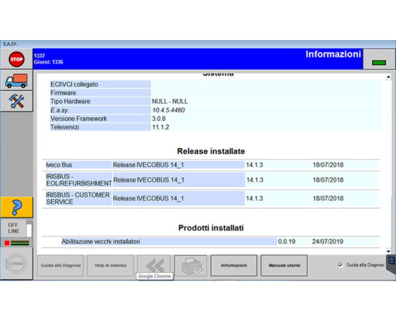Click the printer icon button
This screenshot has width=396, height=322.
click(190, 265)
